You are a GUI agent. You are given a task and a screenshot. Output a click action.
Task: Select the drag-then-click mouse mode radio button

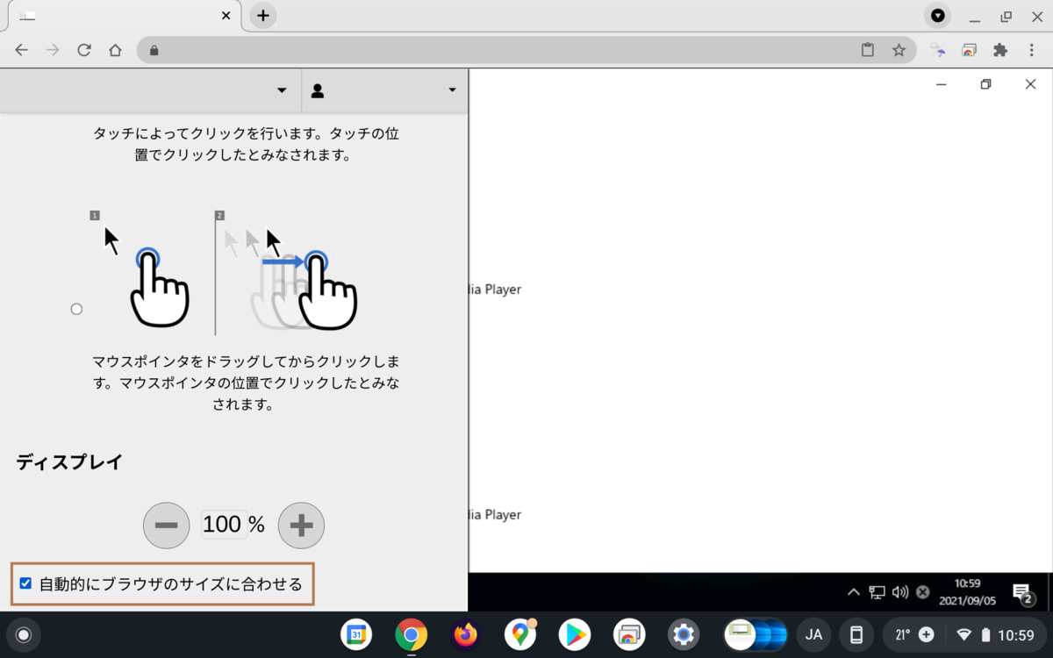pyautogui.click(x=76, y=309)
